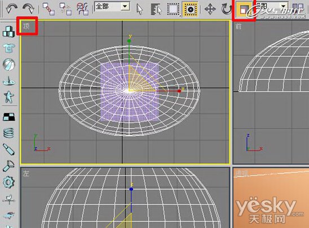
Task: Open the Select by Name list
Action: (x=156, y=10)
